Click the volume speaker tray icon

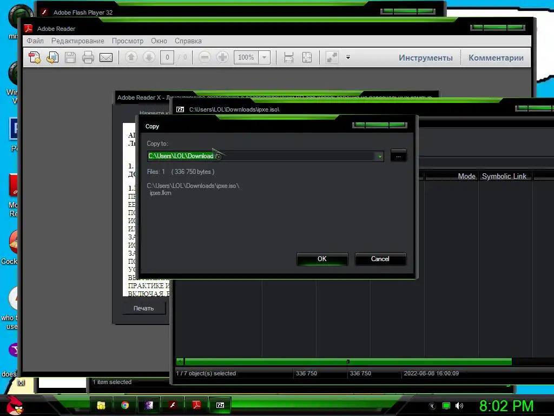tap(459, 406)
